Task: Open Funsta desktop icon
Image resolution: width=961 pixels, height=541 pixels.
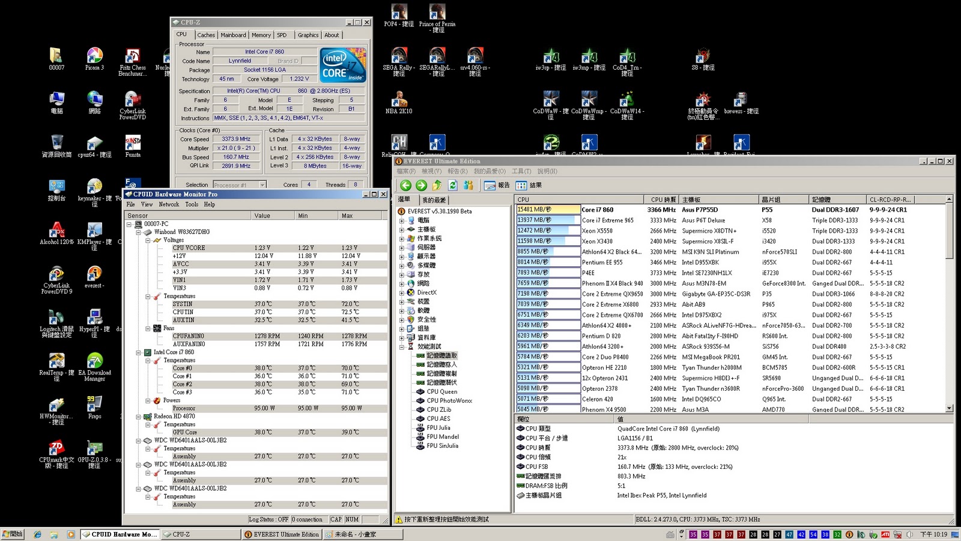Action: (x=133, y=146)
